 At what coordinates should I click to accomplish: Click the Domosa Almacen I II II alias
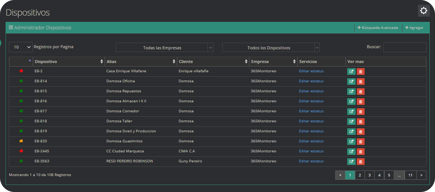tap(126, 101)
